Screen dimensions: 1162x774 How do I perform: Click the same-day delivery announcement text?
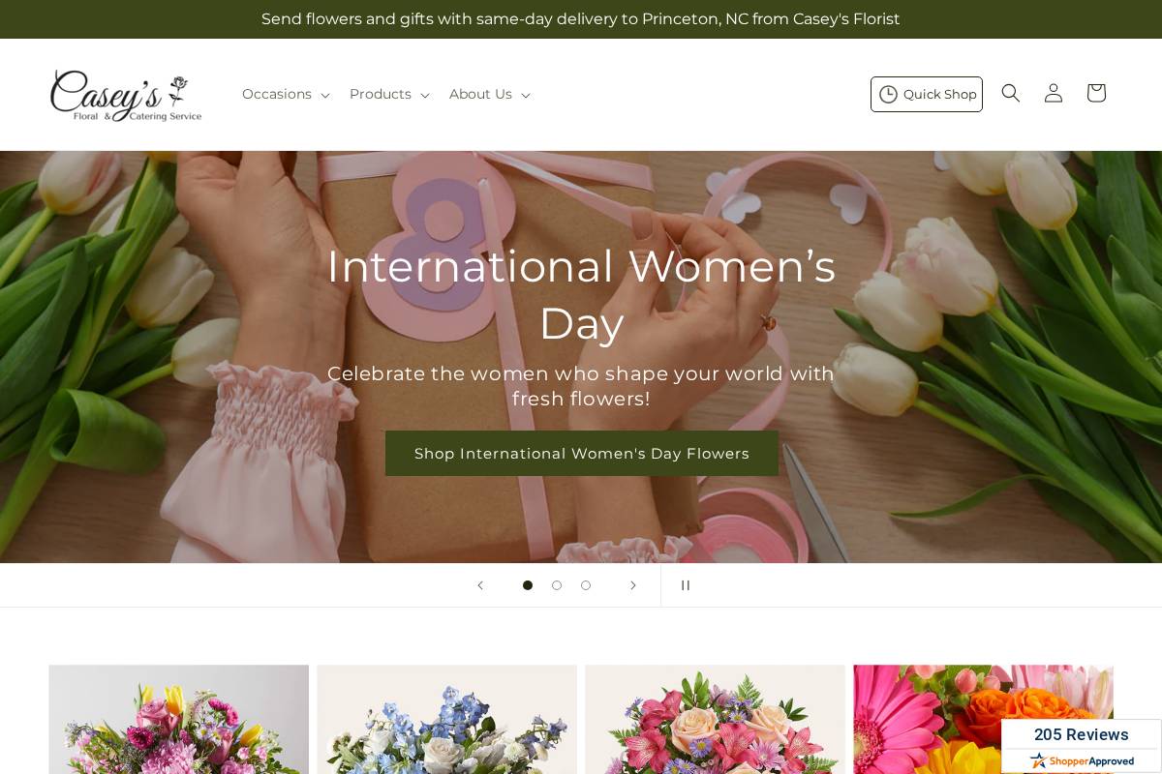(581, 18)
